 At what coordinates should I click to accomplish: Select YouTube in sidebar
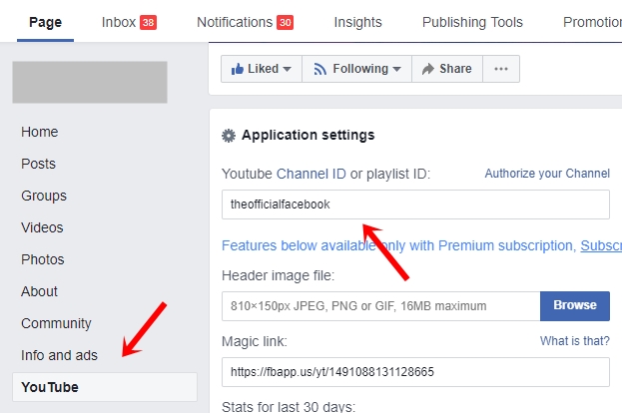tap(105, 387)
